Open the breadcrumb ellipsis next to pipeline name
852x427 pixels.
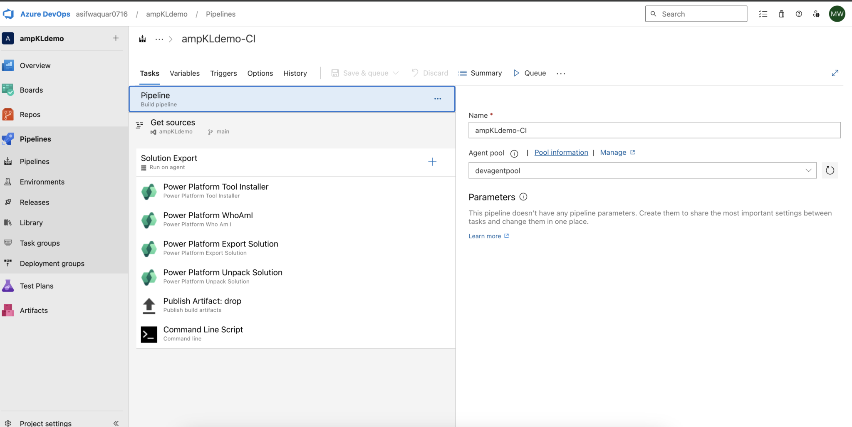159,39
